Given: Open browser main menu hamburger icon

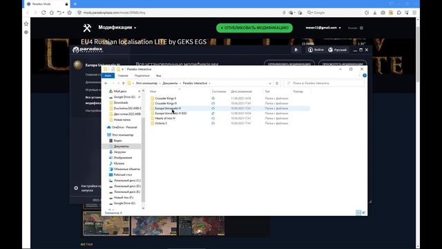Looking at the screenshot, I should (414, 12).
